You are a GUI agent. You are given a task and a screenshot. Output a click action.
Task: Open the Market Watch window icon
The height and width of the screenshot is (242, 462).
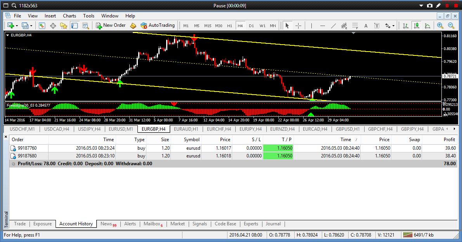coord(42,26)
